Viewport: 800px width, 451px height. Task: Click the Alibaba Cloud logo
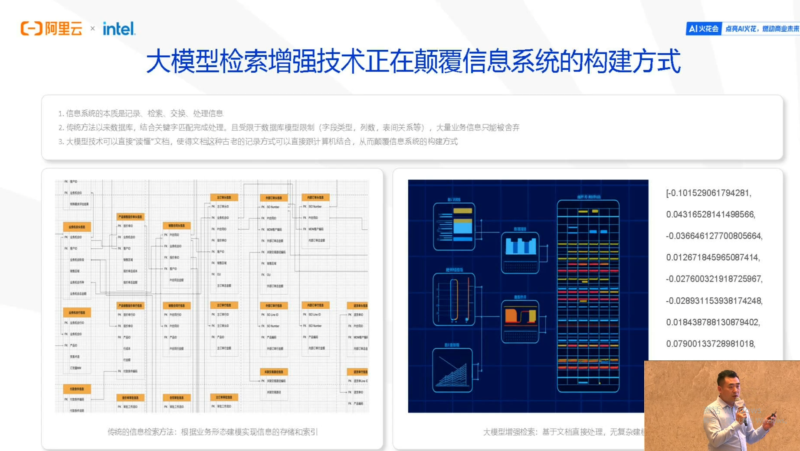(51, 29)
